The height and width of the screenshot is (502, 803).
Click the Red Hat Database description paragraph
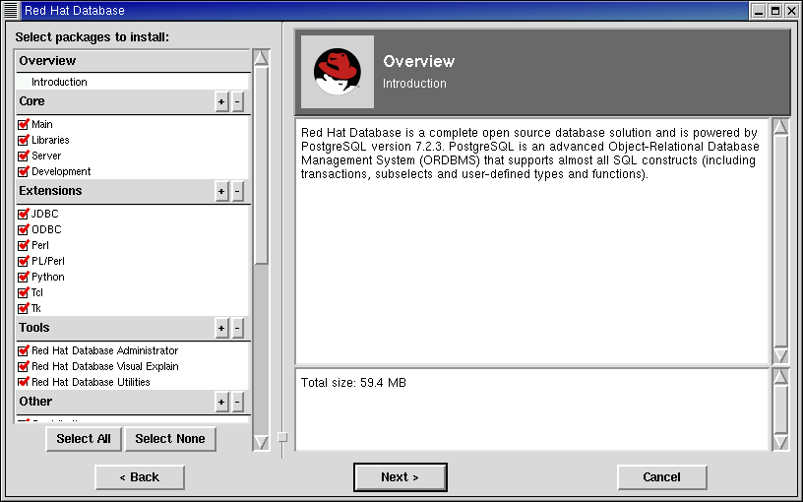pyautogui.click(x=530, y=154)
